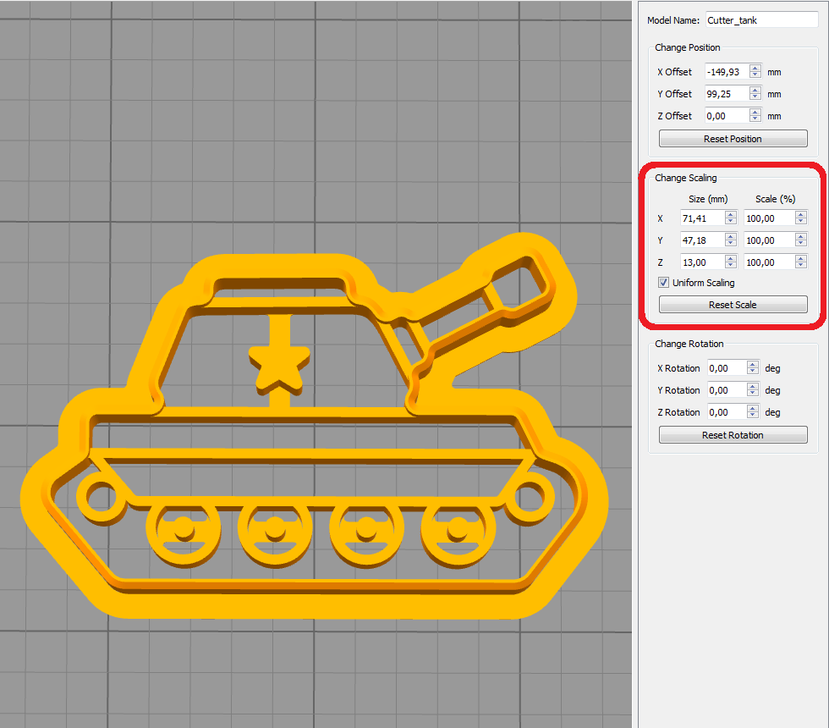The image size is (829, 728).
Task: Decrease the Y size with its down arrow
Action: (730, 244)
